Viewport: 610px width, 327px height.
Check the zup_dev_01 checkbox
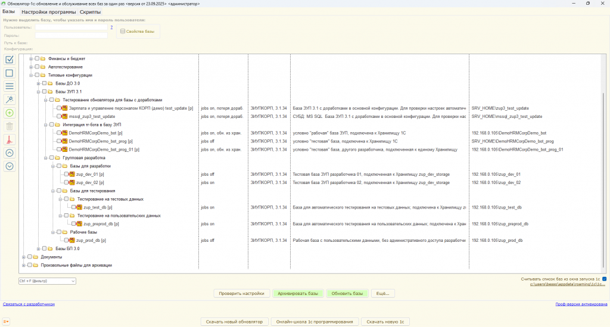click(67, 174)
